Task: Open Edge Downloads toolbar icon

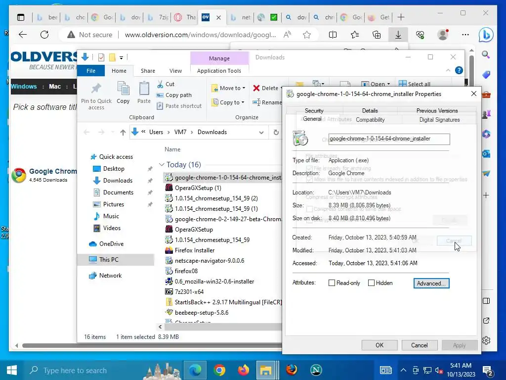Action: [x=398, y=35]
